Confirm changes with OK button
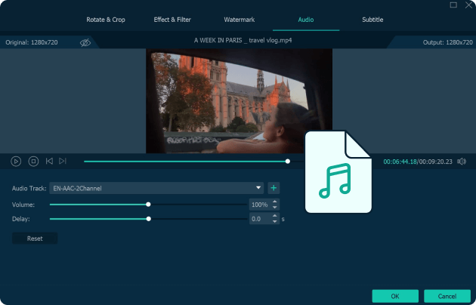The width and height of the screenshot is (476, 305). [x=395, y=296]
